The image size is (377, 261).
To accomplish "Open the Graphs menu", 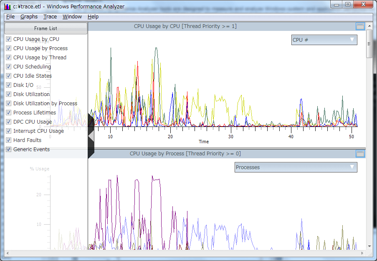I will point(29,17).
